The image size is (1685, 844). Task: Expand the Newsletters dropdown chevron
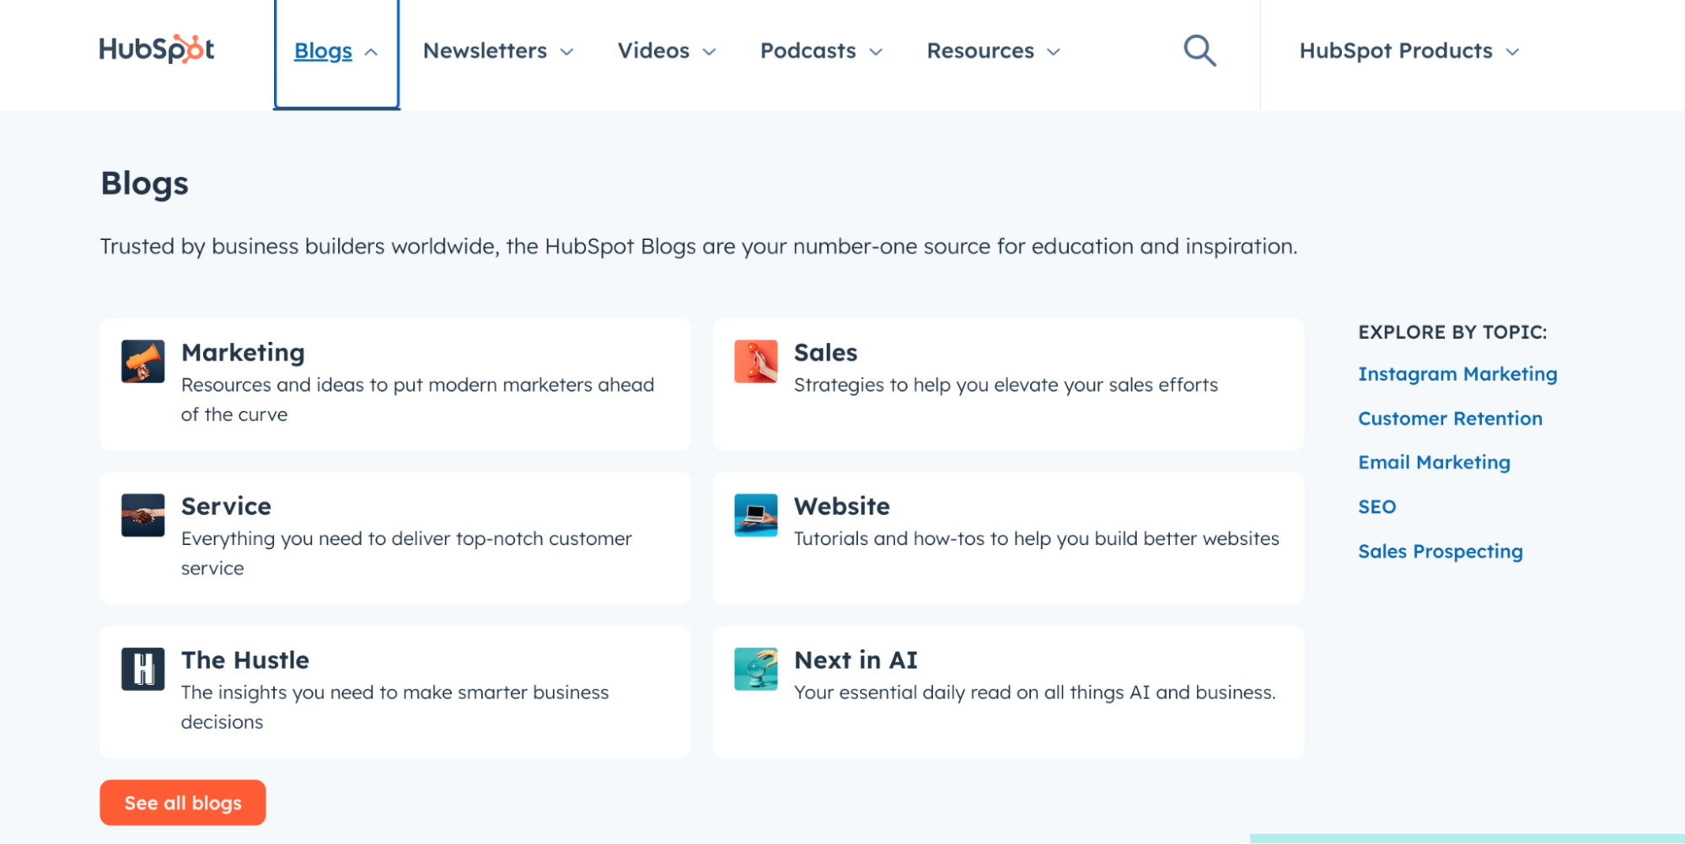coord(567,52)
